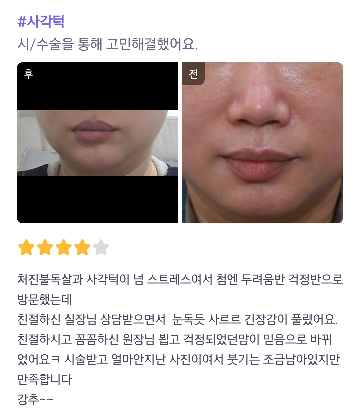Click the lower black bar of 후 photo

[97, 199]
